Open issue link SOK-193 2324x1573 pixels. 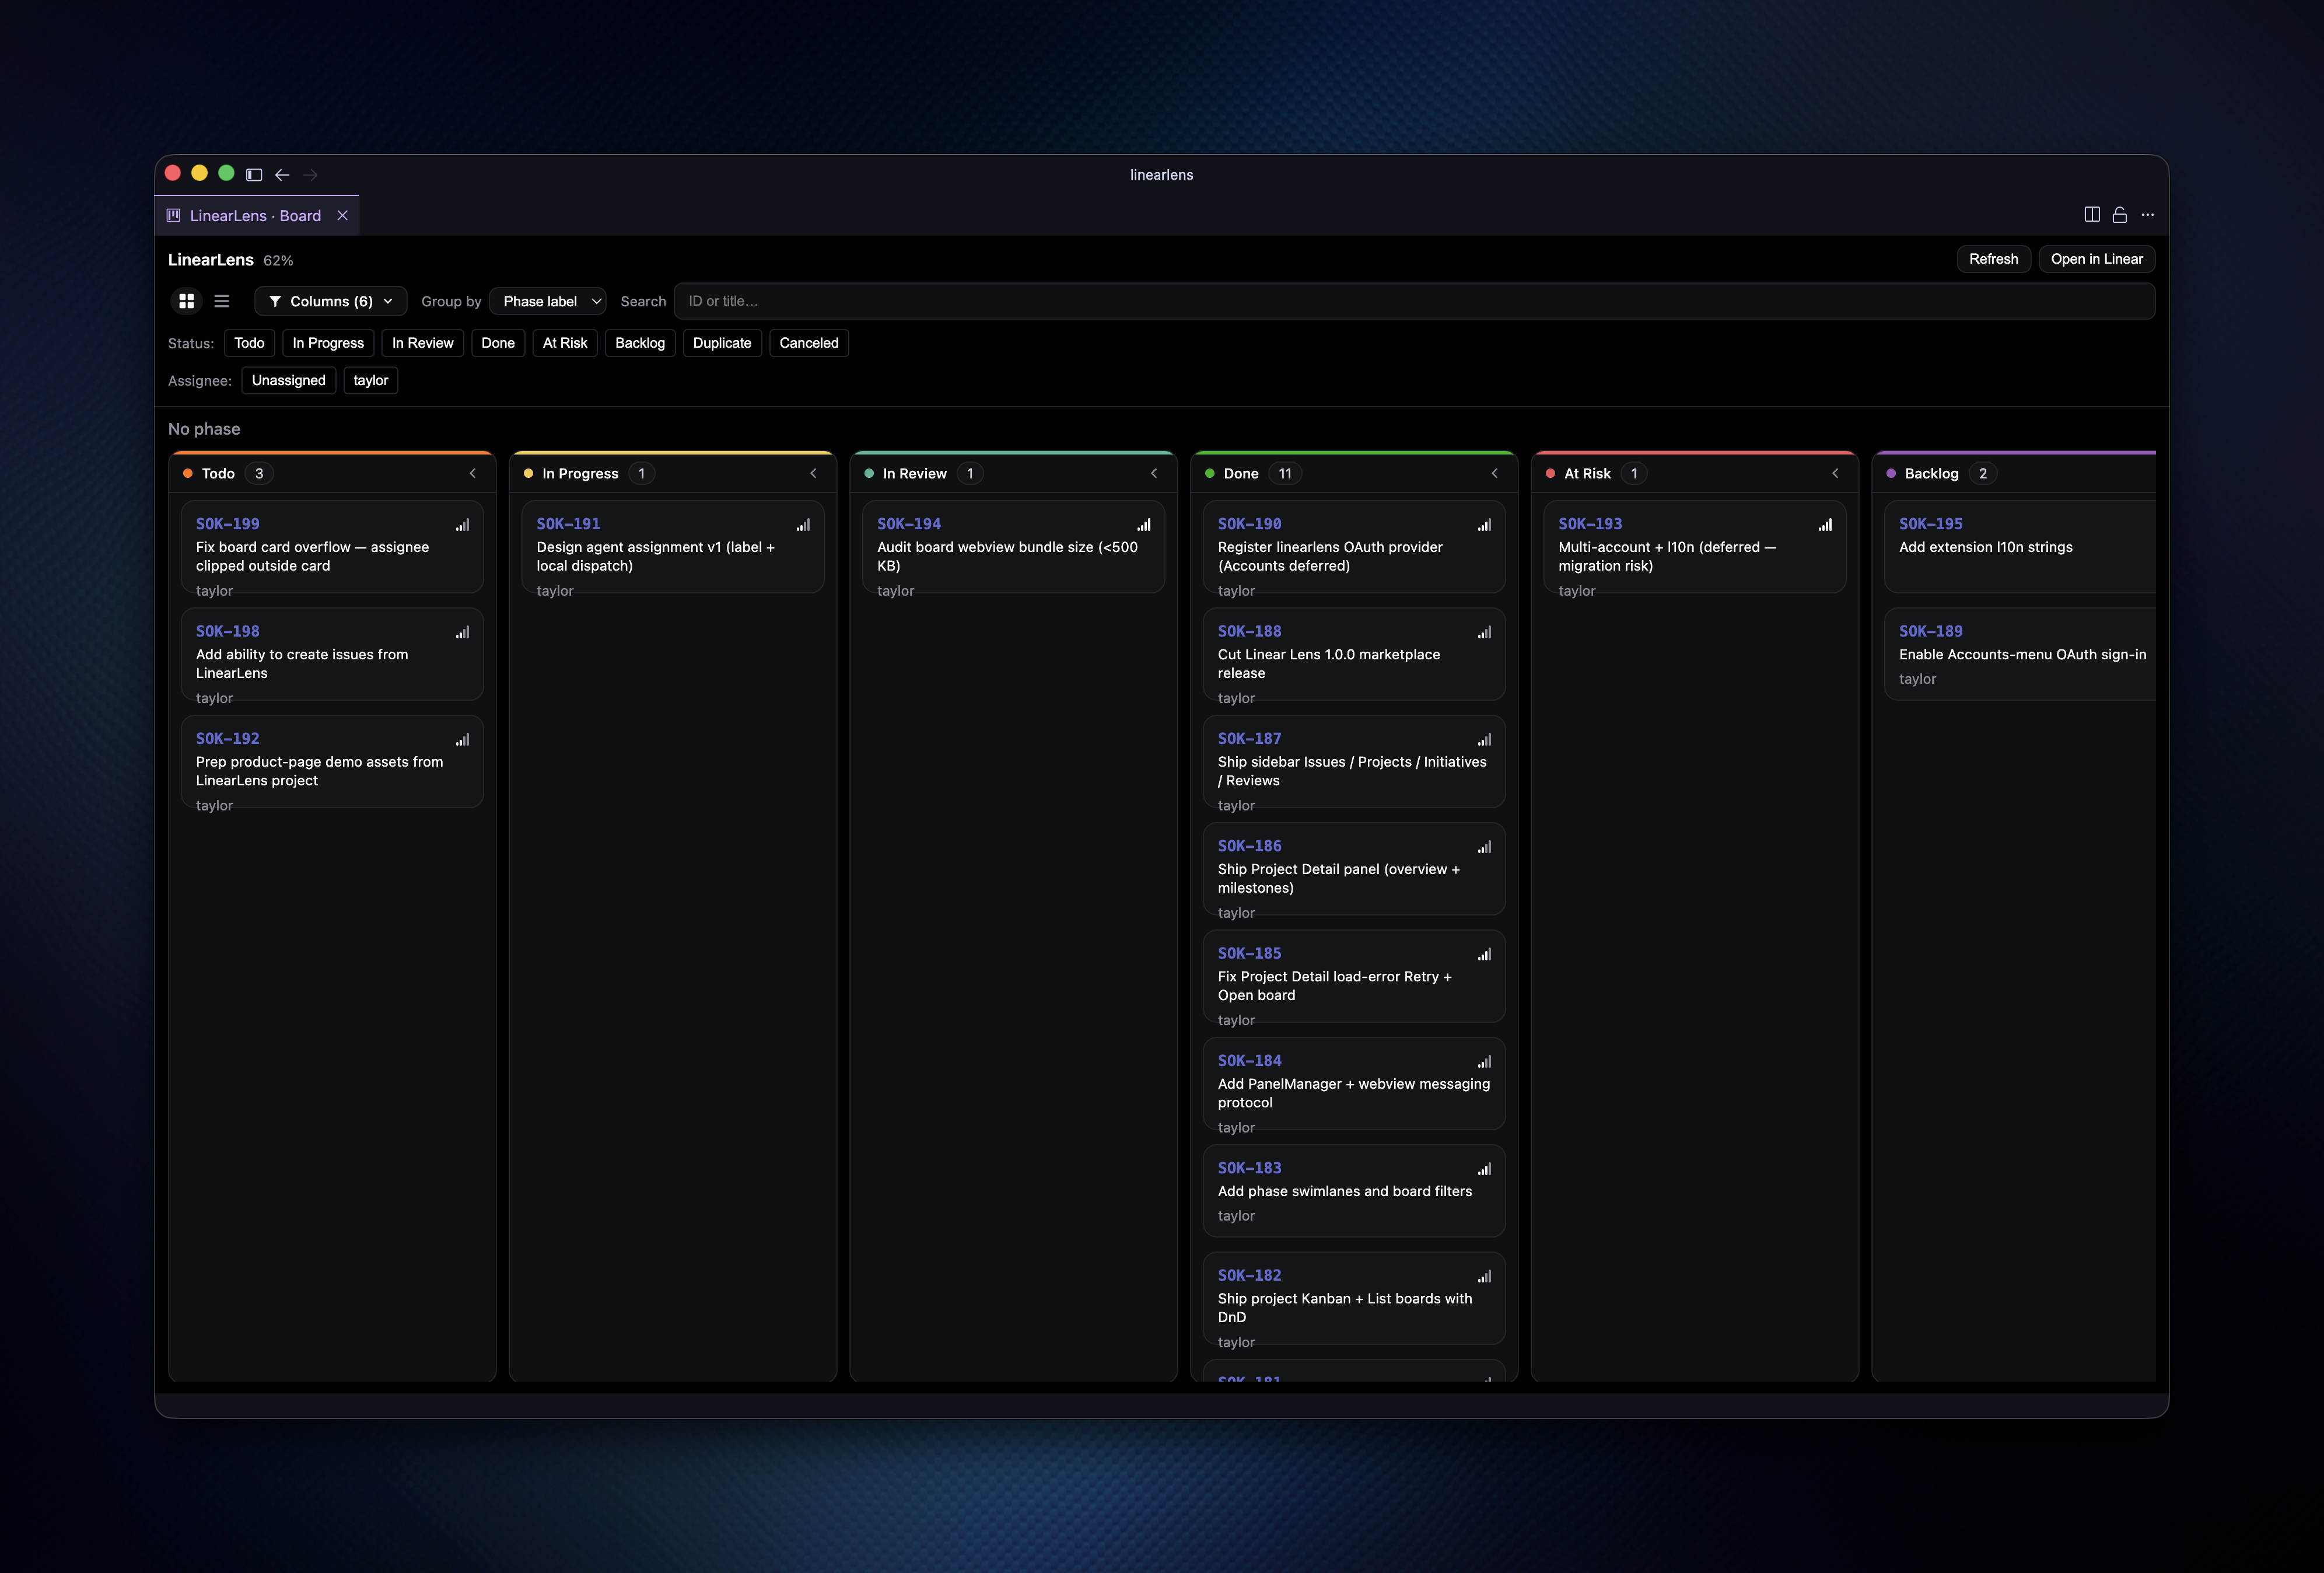pos(1590,524)
